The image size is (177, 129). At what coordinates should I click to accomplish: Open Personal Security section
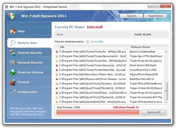coord(29,63)
